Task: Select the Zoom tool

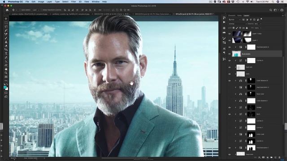Action: [x=6, y=73]
